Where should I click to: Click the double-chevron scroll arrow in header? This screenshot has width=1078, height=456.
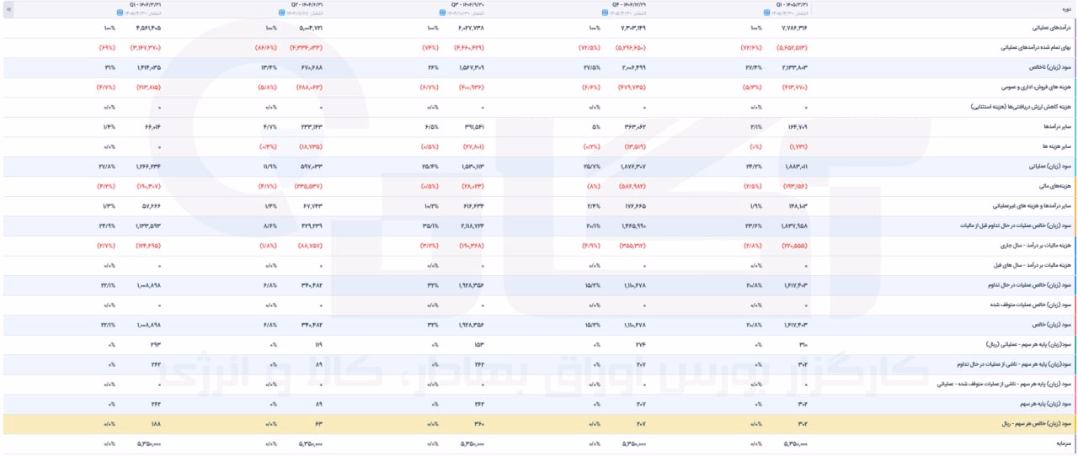pos(8,9)
